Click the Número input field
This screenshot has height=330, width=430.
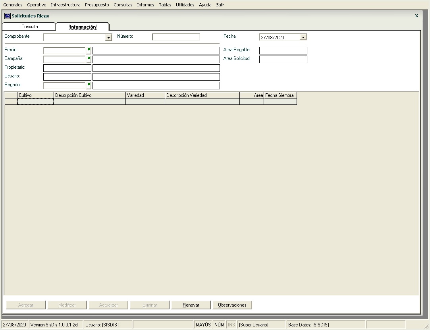[x=176, y=37]
